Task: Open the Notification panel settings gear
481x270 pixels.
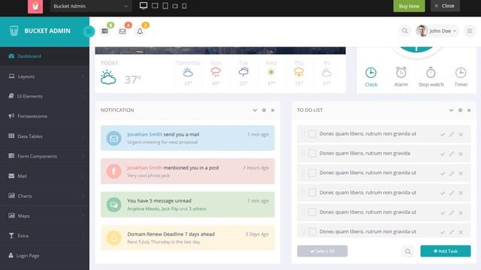Action: point(264,110)
